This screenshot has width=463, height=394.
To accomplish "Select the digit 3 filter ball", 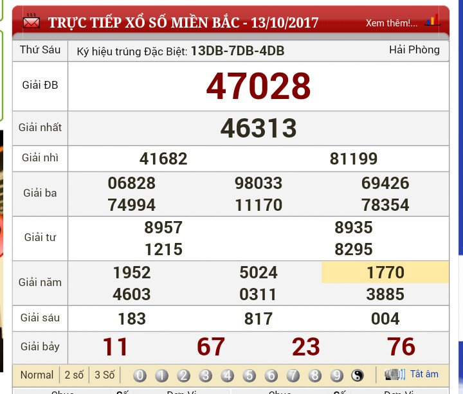I will tap(206, 375).
